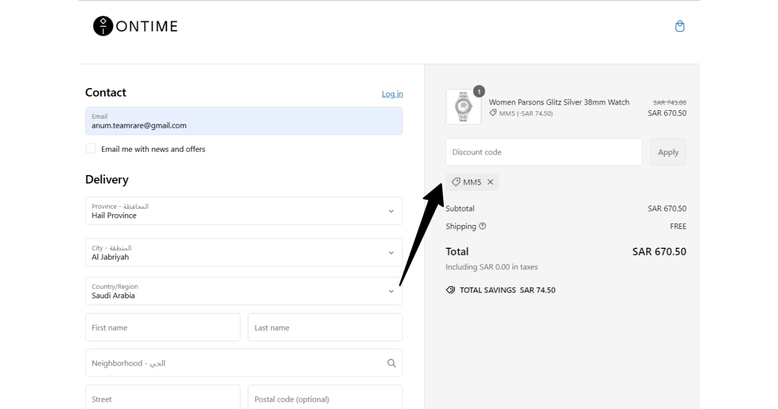Viewport: 778px width, 409px height.
Task: Follow the Log in link
Action: click(392, 94)
